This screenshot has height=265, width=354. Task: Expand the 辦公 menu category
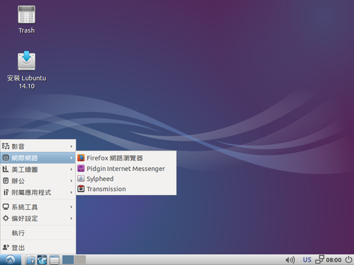[x=38, y=181]
